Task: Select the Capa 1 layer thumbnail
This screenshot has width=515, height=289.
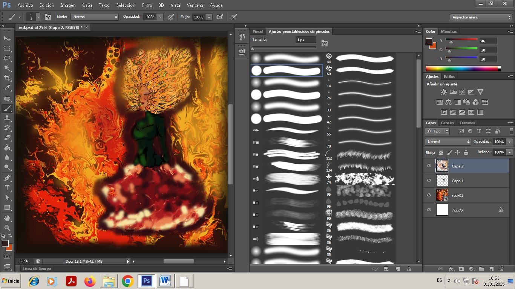Action: 442,181
